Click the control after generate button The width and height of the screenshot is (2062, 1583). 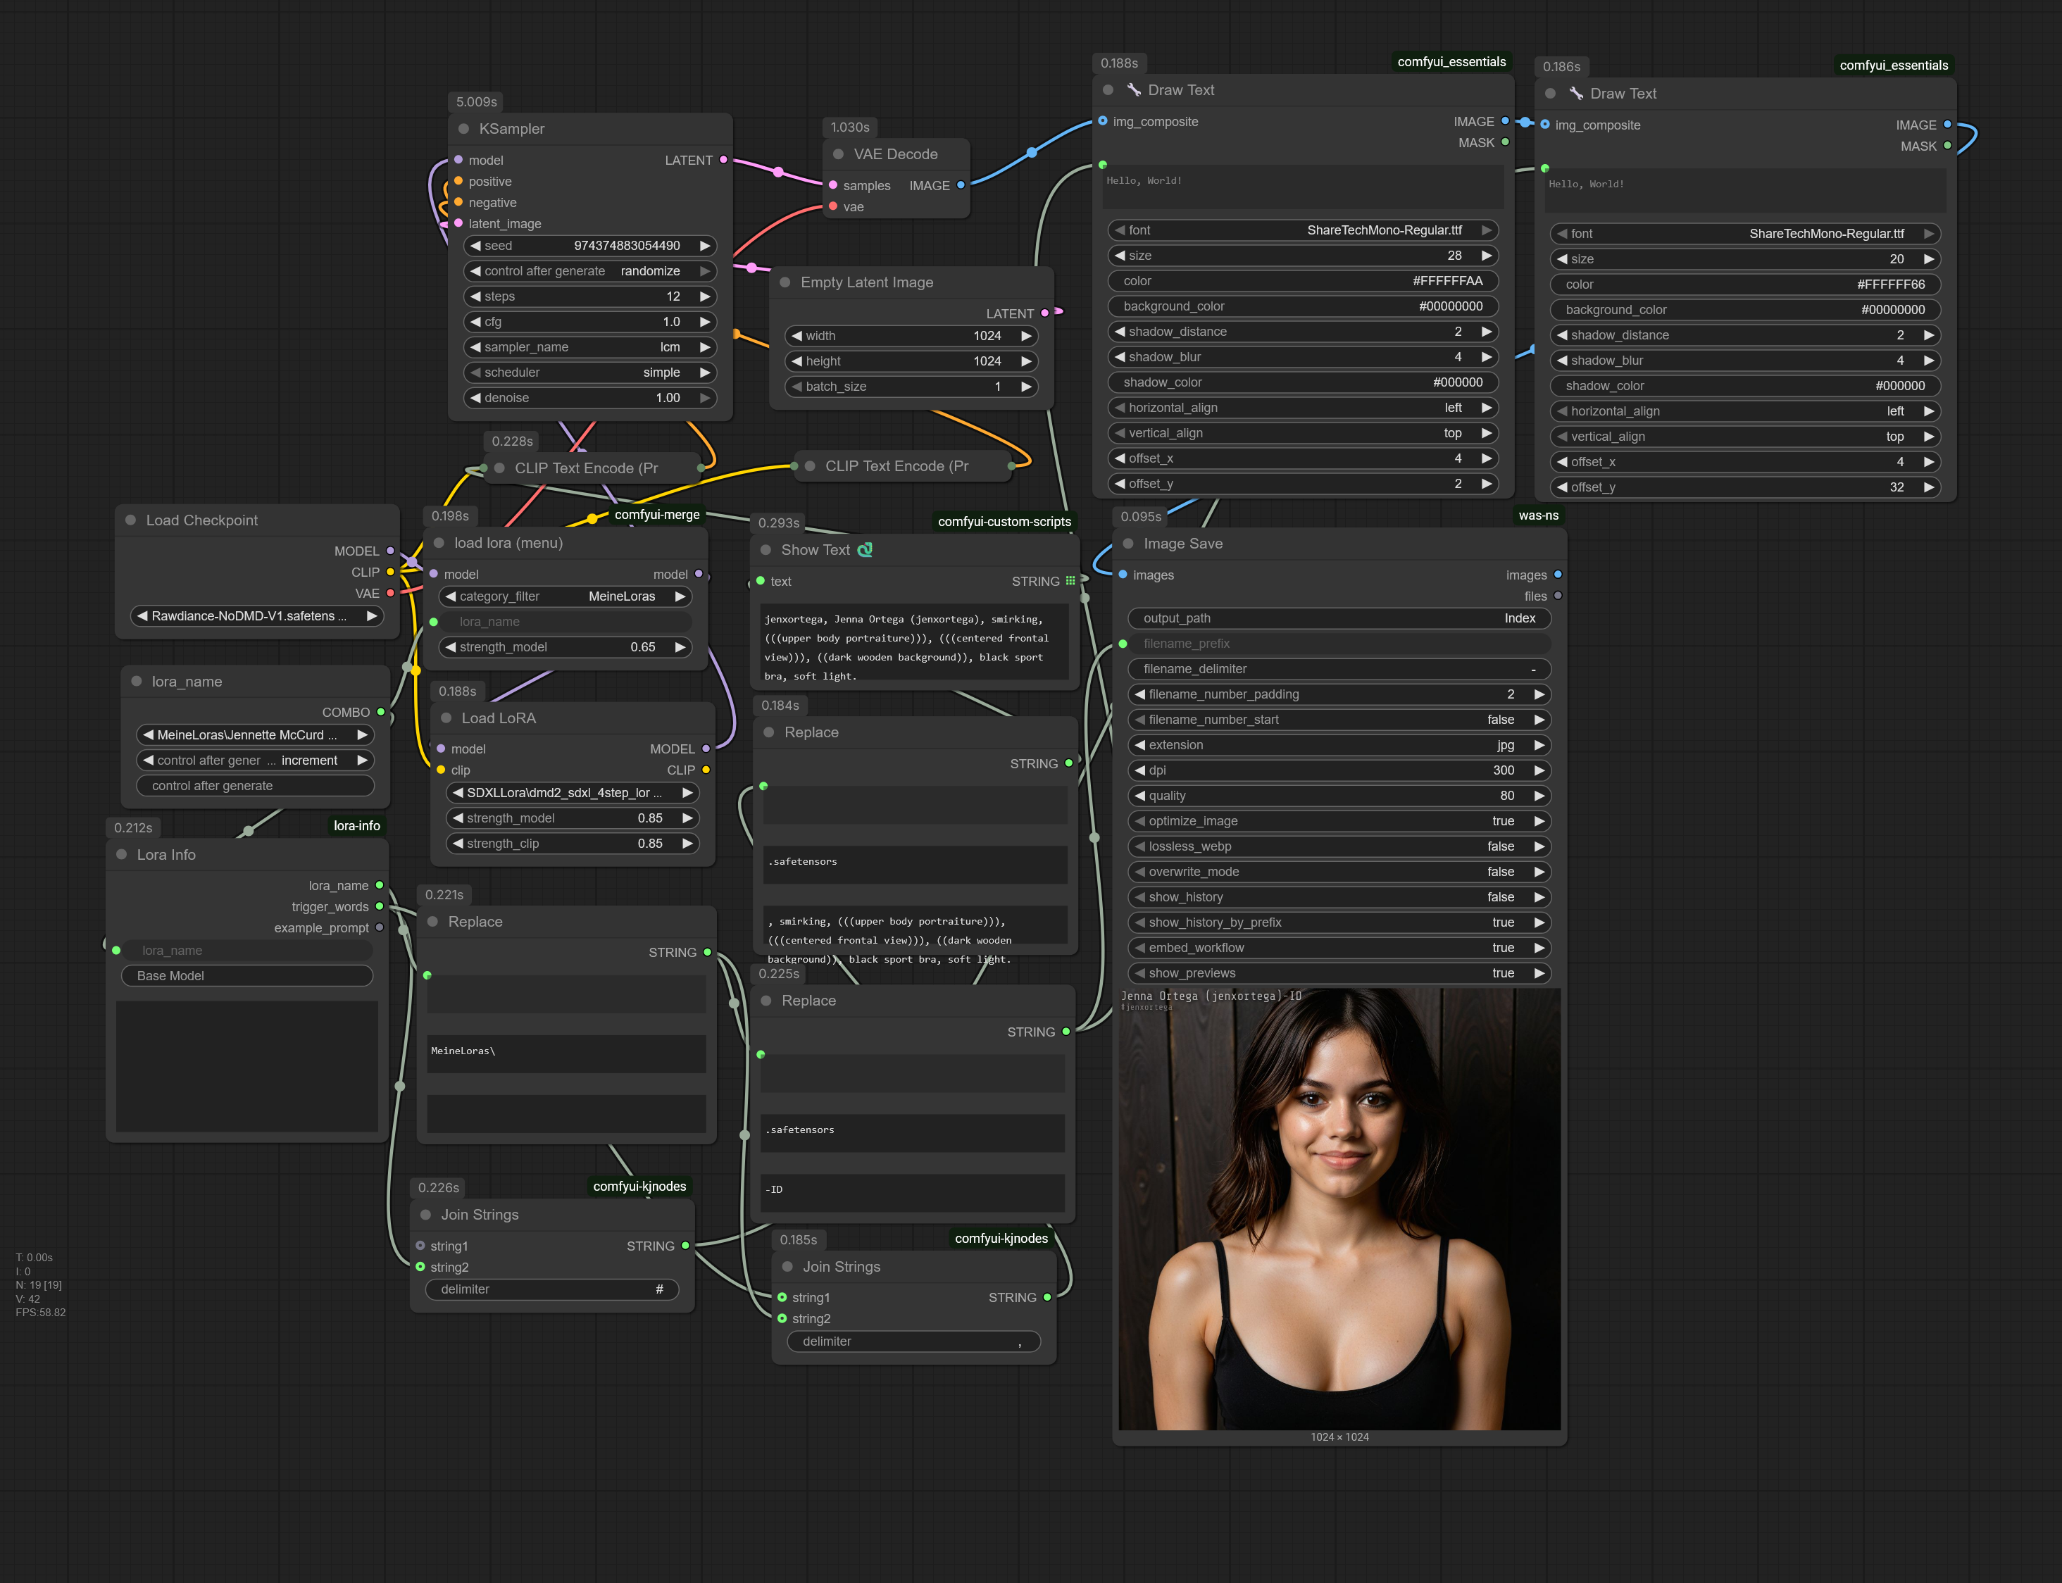pos(256,786)
